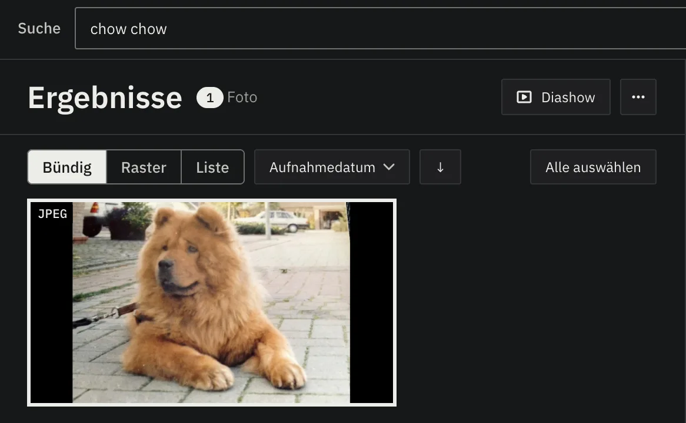Toggle sort direction with the down arrow
686x423 pixels.
tap(440, 167)
